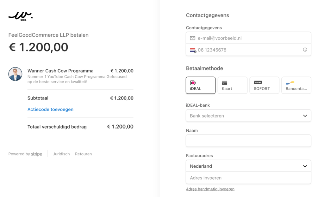Screen dimensions: 324x197
Task: Open the Retouren link
Action: [x=83, y=154]
